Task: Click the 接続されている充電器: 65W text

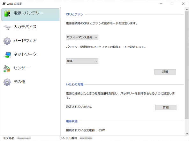Action: click(x=85, y=130)
